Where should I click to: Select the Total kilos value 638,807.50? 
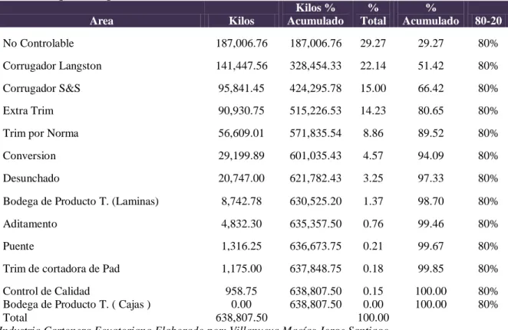tap(242, 318)
